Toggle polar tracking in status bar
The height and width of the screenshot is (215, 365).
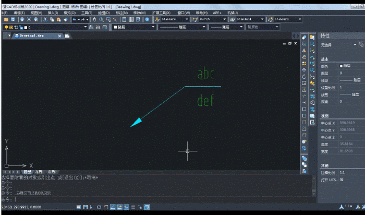tap(100, 207)
